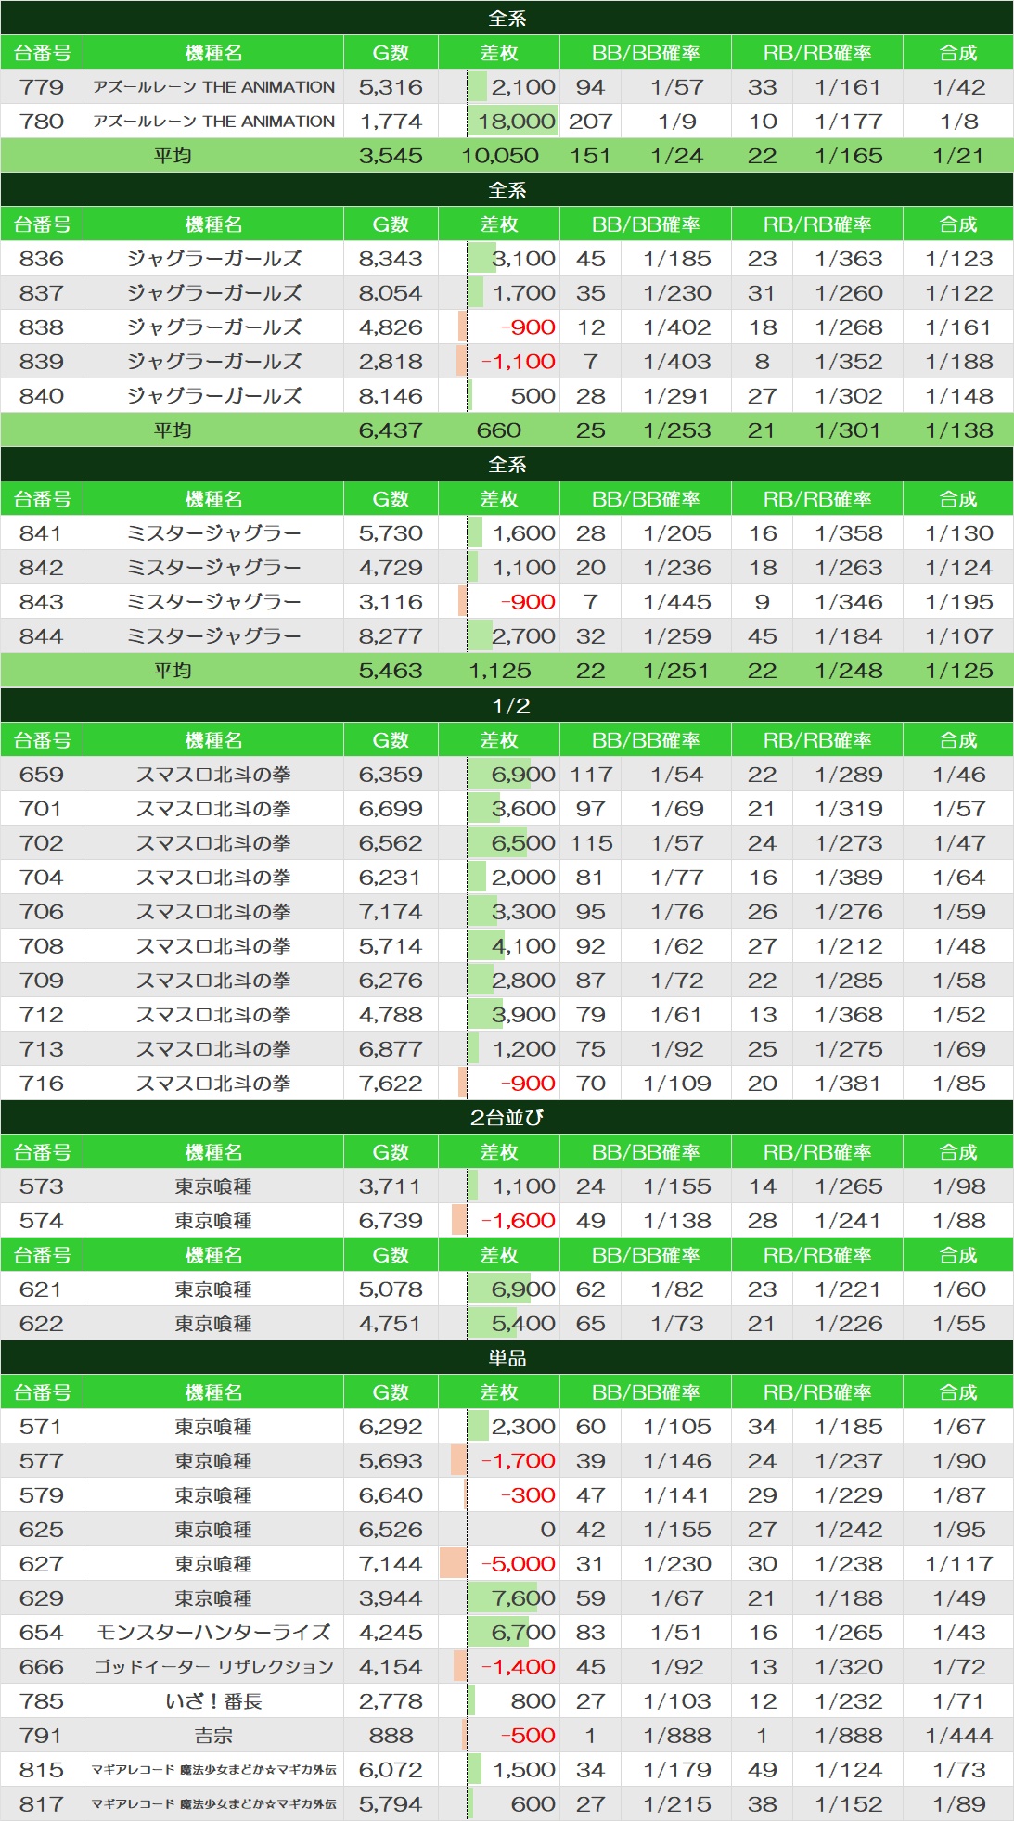
Task: Click マギアレコード name in row 817
Action: pos(214,1804)
